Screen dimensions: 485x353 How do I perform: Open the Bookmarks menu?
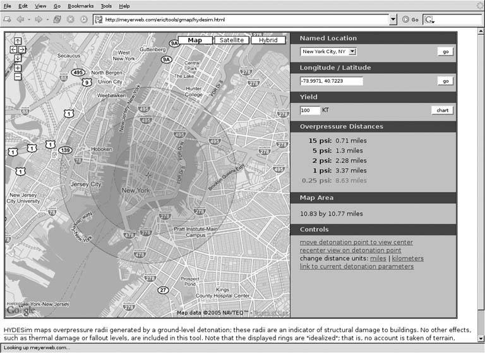(x=80, y=6)
